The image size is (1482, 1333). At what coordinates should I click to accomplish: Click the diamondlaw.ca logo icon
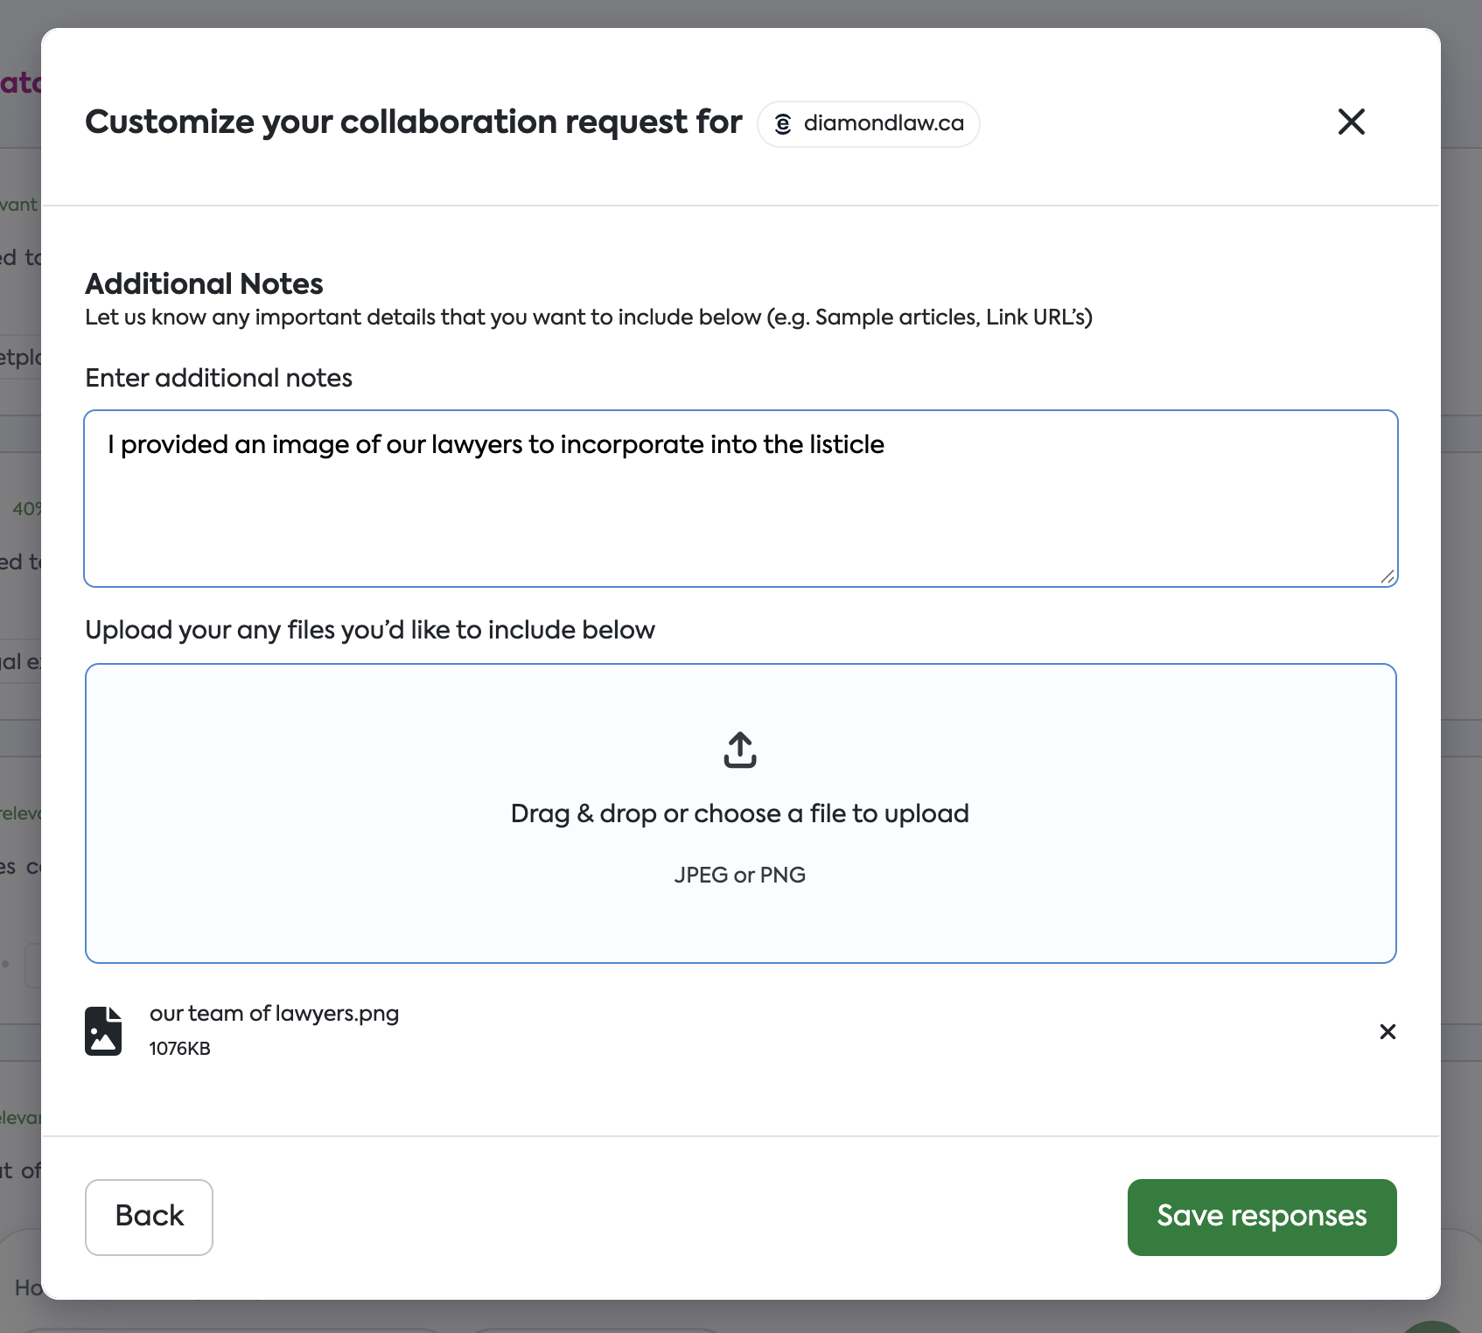pos(783,124)
